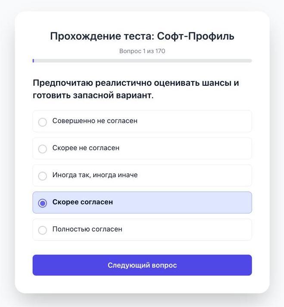This screenshot has height=307, width=284.
Task: Click the 'Прохождение теста: Софт-Профиль' heading
Action: [x=142, y=36]
